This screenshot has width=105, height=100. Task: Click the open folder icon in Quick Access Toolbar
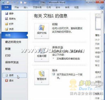coord(25,3)
